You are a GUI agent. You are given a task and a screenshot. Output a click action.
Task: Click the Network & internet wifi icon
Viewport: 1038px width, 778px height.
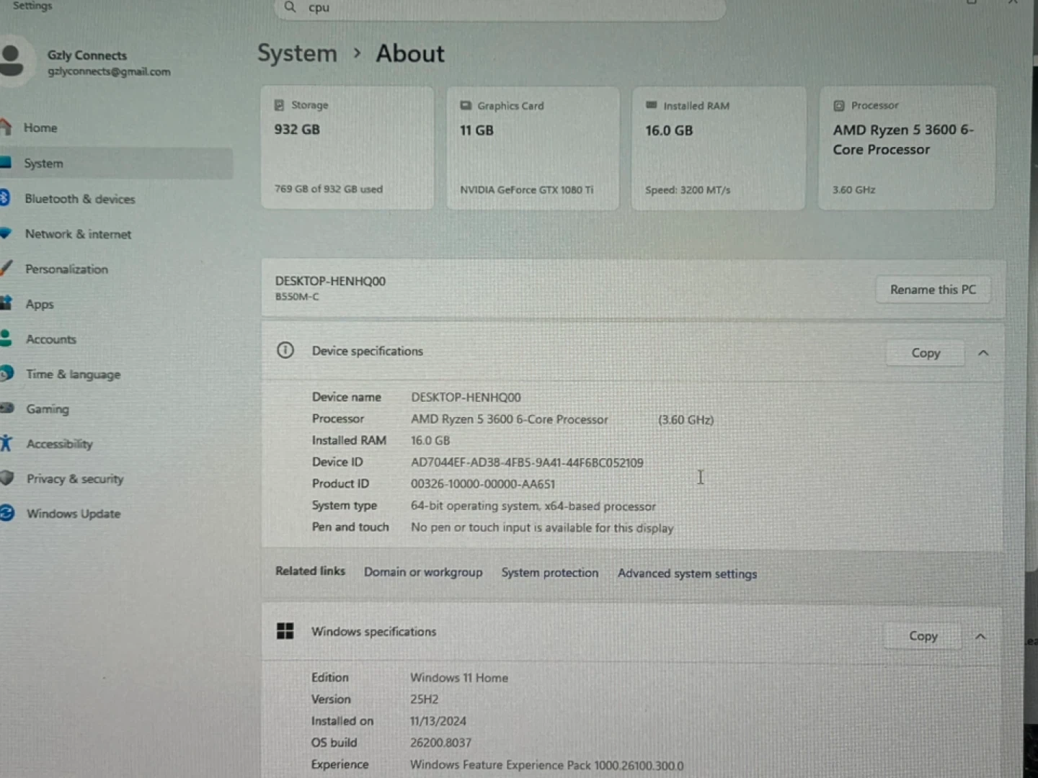(6, 233)
